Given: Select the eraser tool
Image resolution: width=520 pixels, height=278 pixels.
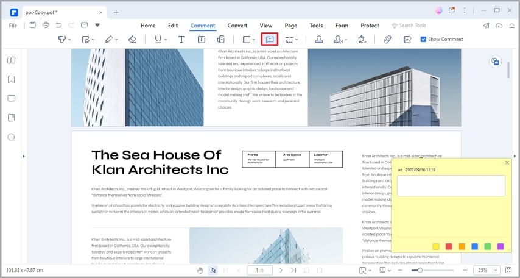Looking at the screenshot, I should pyautogui.click(x=132, y=40).
